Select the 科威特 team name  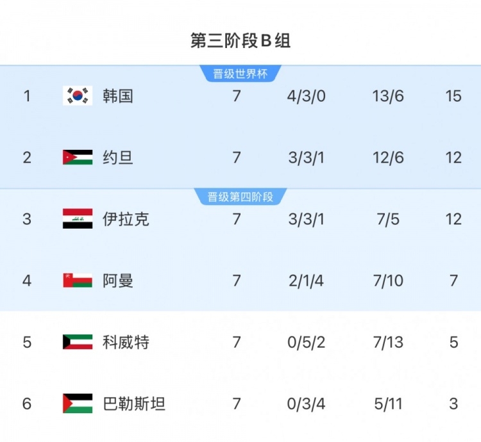126,342
